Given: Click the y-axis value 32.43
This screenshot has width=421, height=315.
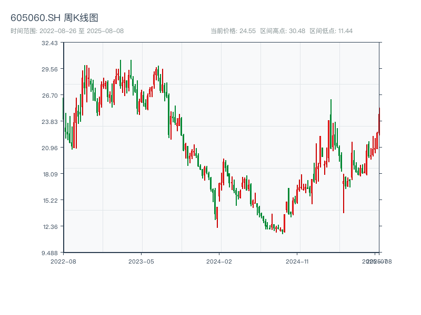Looking at the screenshot, I should click(49, 43).
